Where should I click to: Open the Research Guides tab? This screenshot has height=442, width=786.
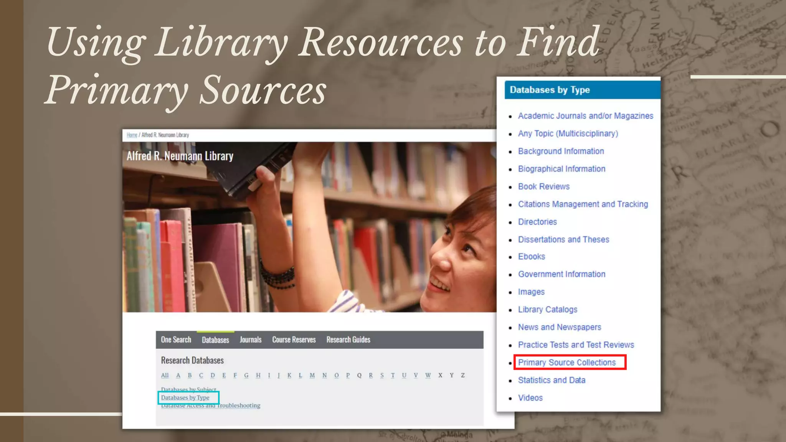point(348,340)
